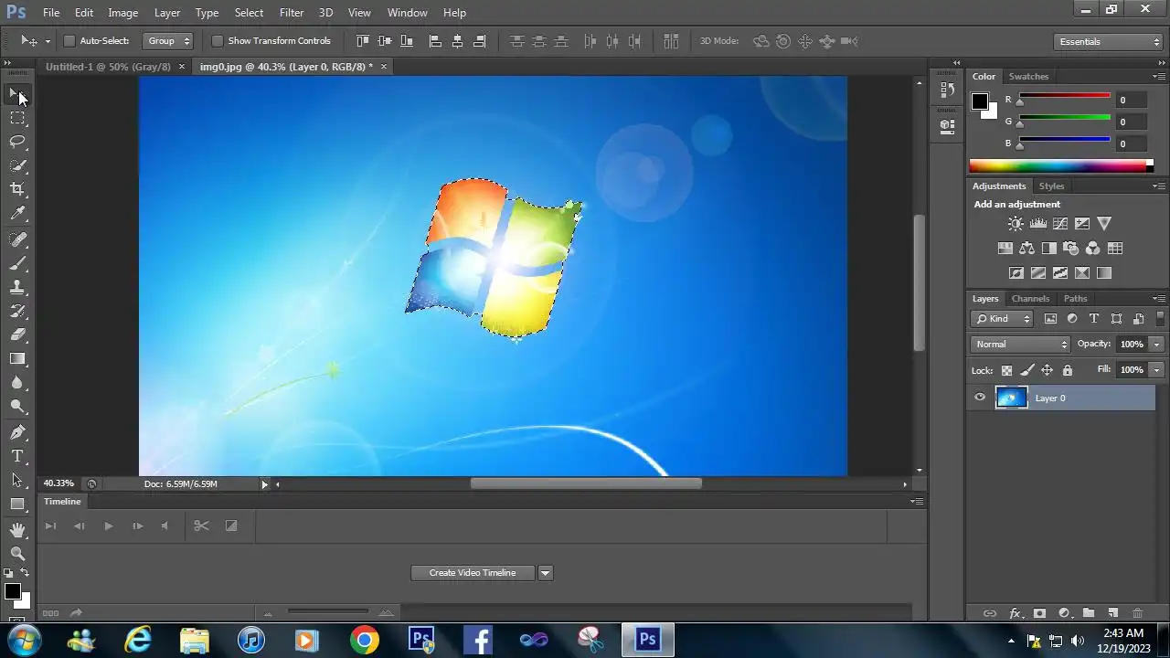The height and width of the screenshot is (658, 1170).
Task: Open the Filter menu
Action: [x=292, y=13]
